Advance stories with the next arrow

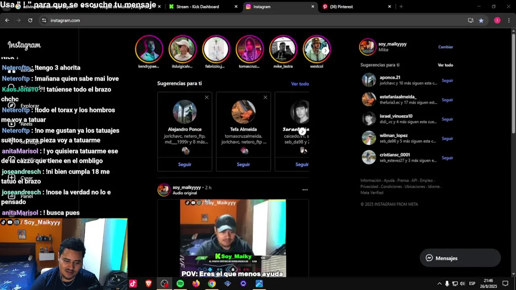pyautogui.click(x=325, y=51)
